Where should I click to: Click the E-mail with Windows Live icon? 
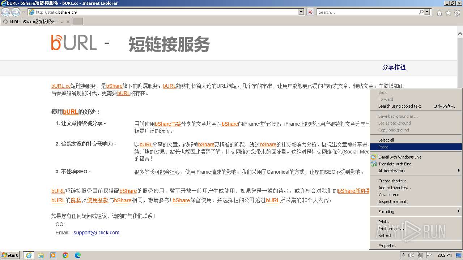pyautogui.click(x=374, y=157)
